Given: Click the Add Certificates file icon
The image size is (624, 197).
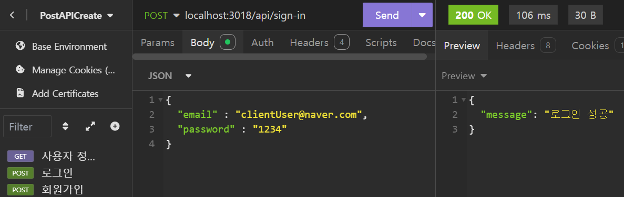Looking at the screenshot, I should coord(20,93).
